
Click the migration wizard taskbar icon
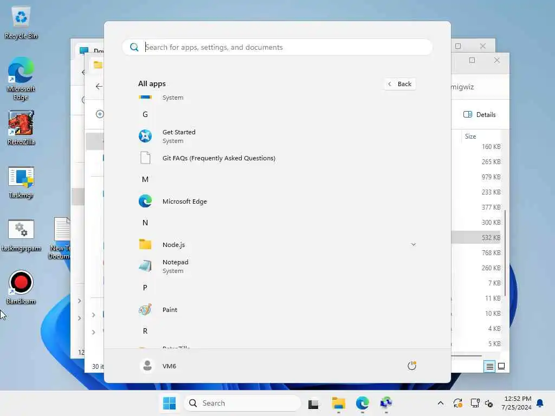[386, 403]
